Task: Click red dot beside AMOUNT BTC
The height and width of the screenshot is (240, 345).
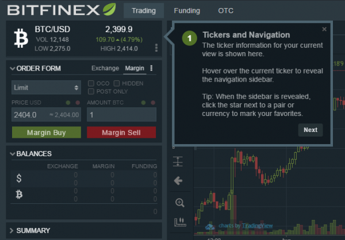Action: [x=153, y=103]
